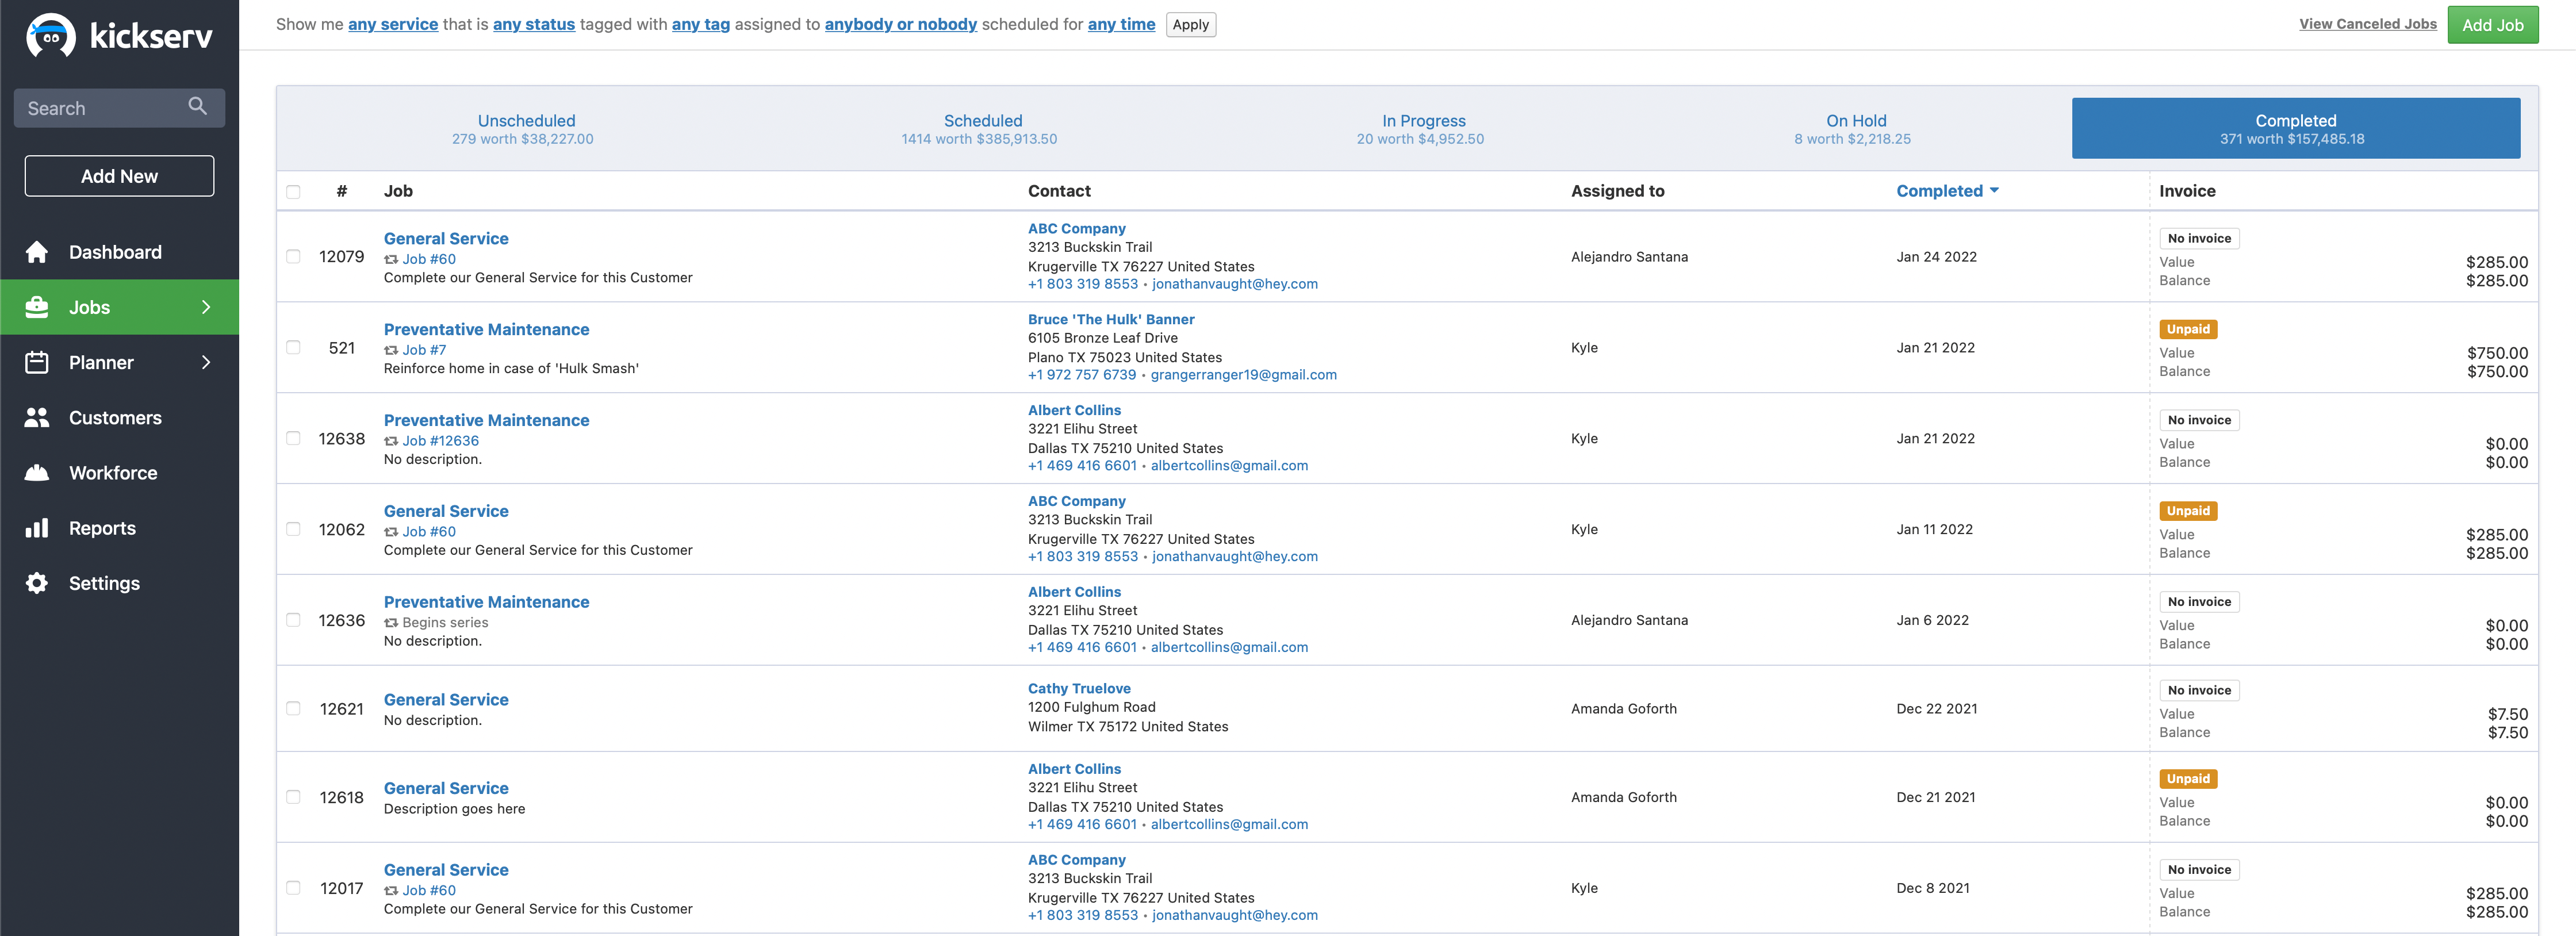The width and height of the screenshot is (2576, 936).
Task: Click the jonathanvaught@hey.com email for job 12079
Action: [1234, 284]
